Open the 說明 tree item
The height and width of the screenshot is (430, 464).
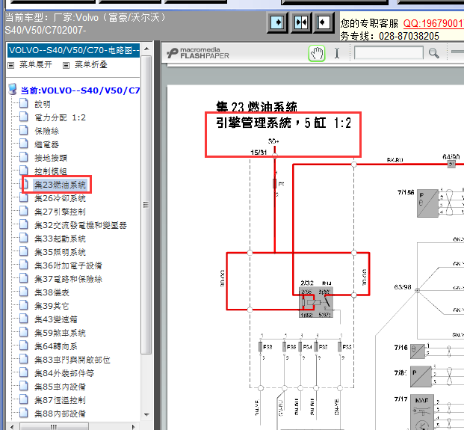(43, 104)
